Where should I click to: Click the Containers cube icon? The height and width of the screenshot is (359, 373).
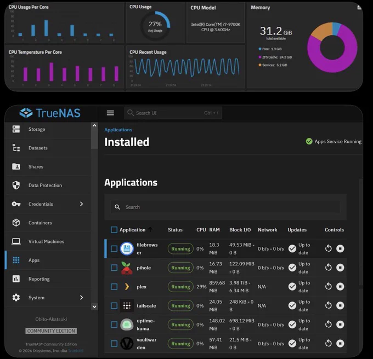(16, 223)
